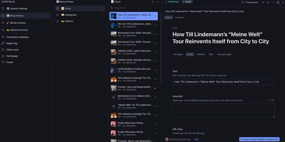
Task: Click the author avatar near Published yesterday
Action: click(167, 139)
